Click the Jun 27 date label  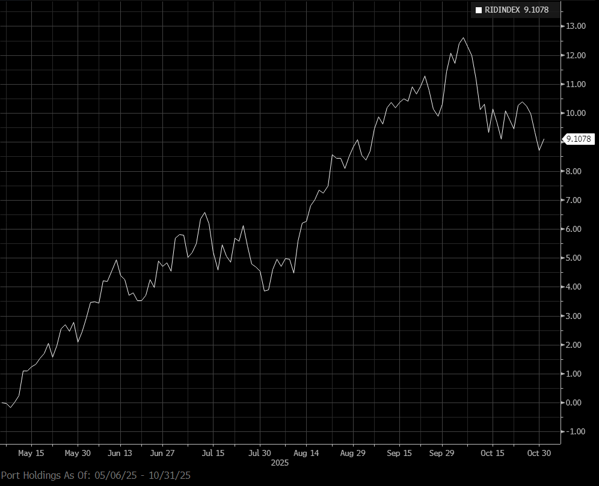(x=162, y=453)
